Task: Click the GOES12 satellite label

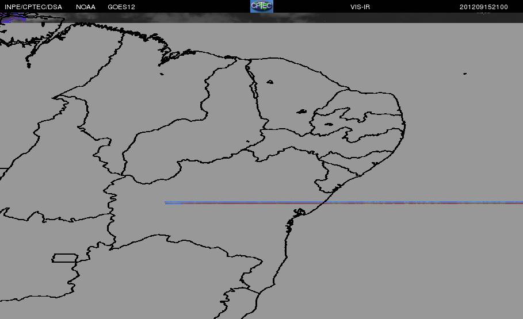Action: [x=121, y=7]
